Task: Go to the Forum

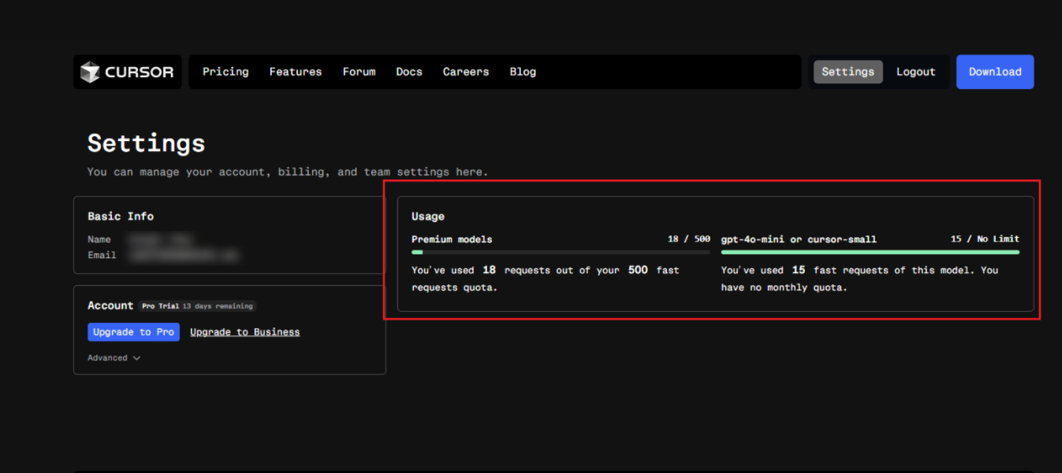Action: pos(359,72)
